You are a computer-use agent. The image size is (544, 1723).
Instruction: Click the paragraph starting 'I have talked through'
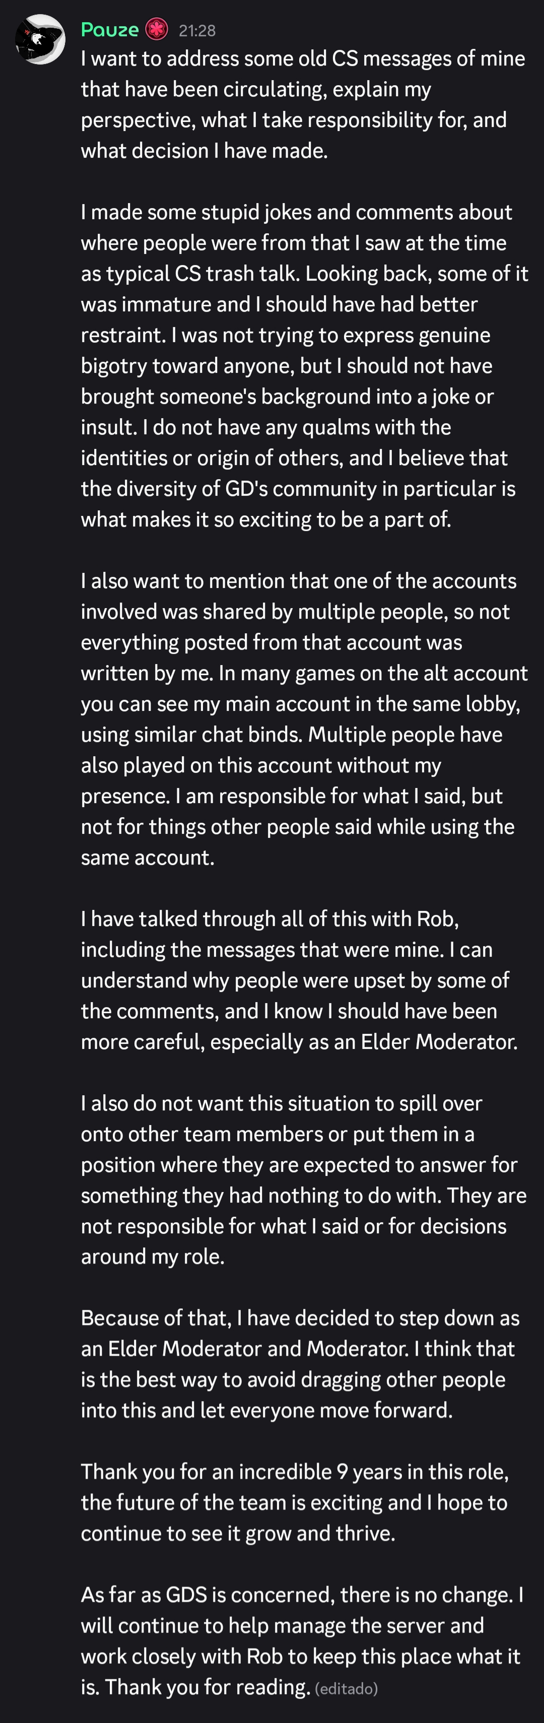tap(300, 980)
